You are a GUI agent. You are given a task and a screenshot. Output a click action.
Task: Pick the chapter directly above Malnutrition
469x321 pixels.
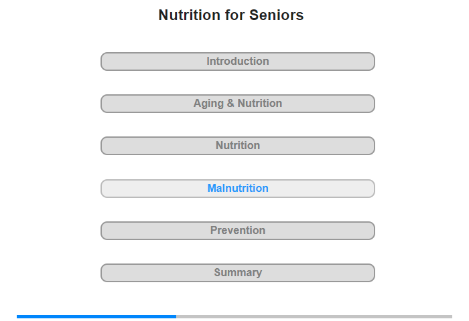[x=237, y=146]
